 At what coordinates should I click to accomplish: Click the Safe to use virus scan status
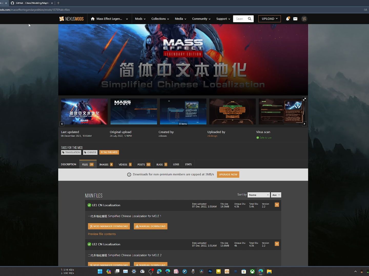point(264,138)
